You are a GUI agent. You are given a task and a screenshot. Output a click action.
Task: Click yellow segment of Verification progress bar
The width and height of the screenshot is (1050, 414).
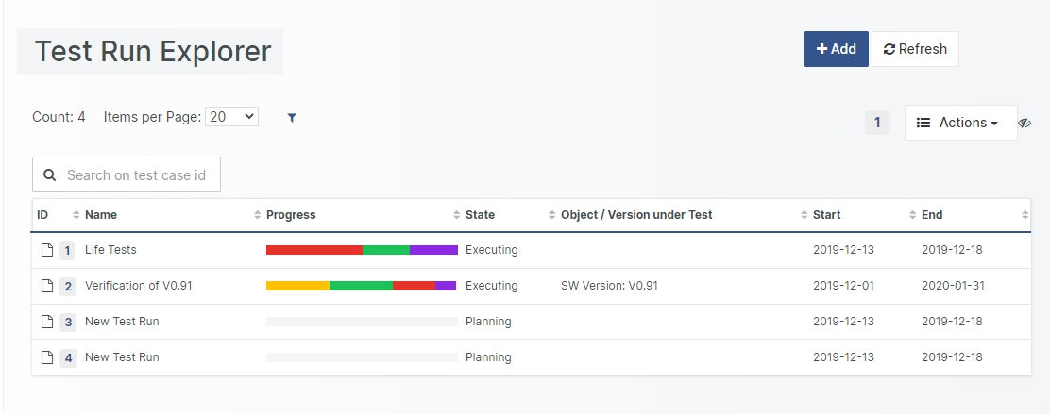tap(297, 286)
